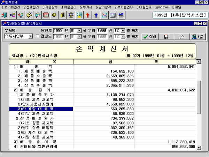
Task: Open the 8 이월전표 menu
Action: tap(144, 7)
